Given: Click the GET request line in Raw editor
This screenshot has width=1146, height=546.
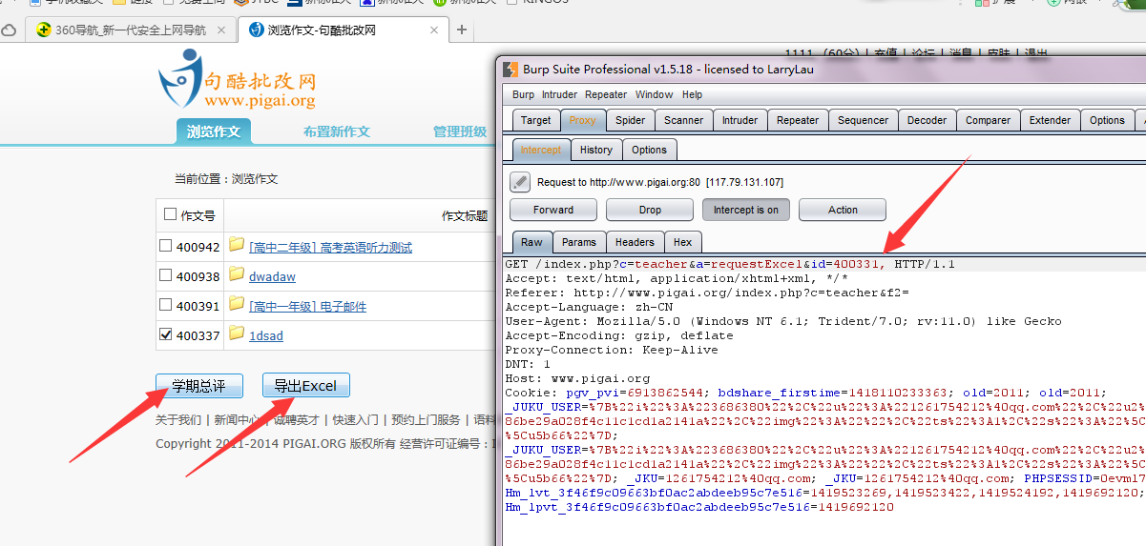Looking at the screenshot, I should coord(730,264).
